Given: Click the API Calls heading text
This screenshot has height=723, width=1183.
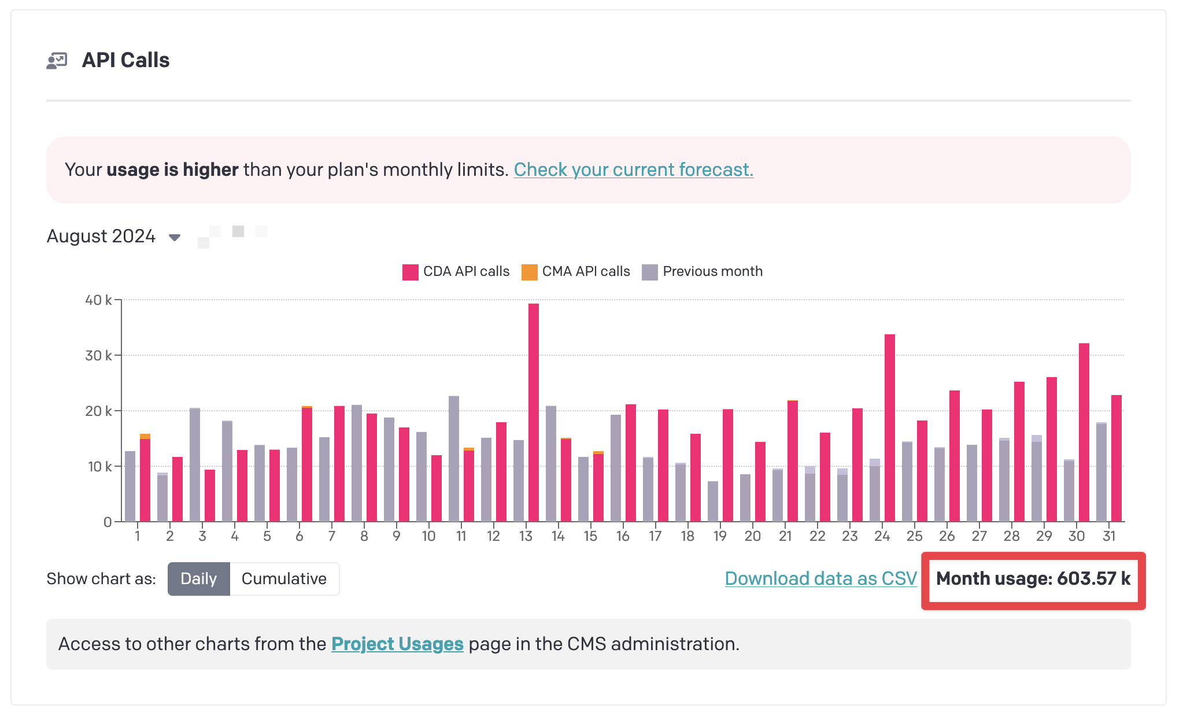Looking at the screenshot, I should (x=125, y=60).
